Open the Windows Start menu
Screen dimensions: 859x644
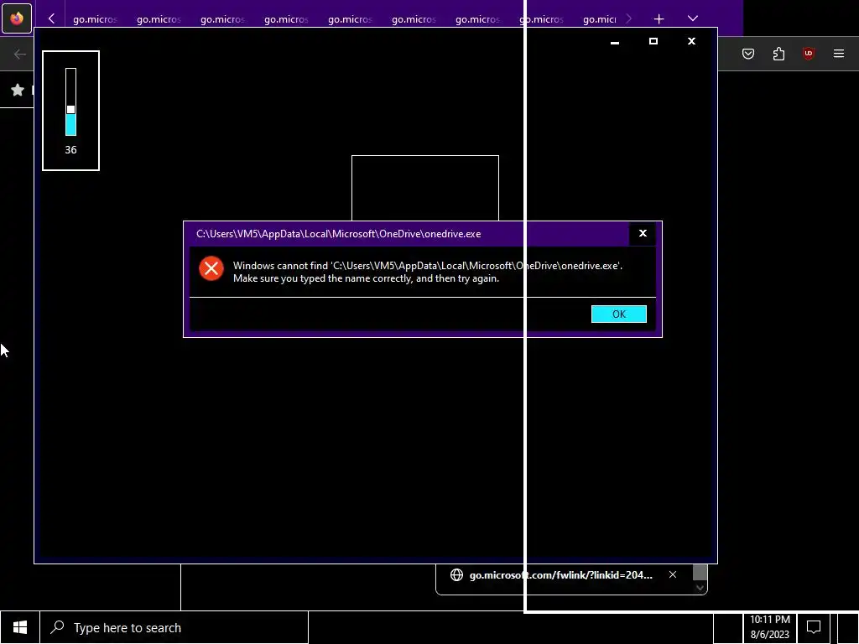tap(20, 627)
